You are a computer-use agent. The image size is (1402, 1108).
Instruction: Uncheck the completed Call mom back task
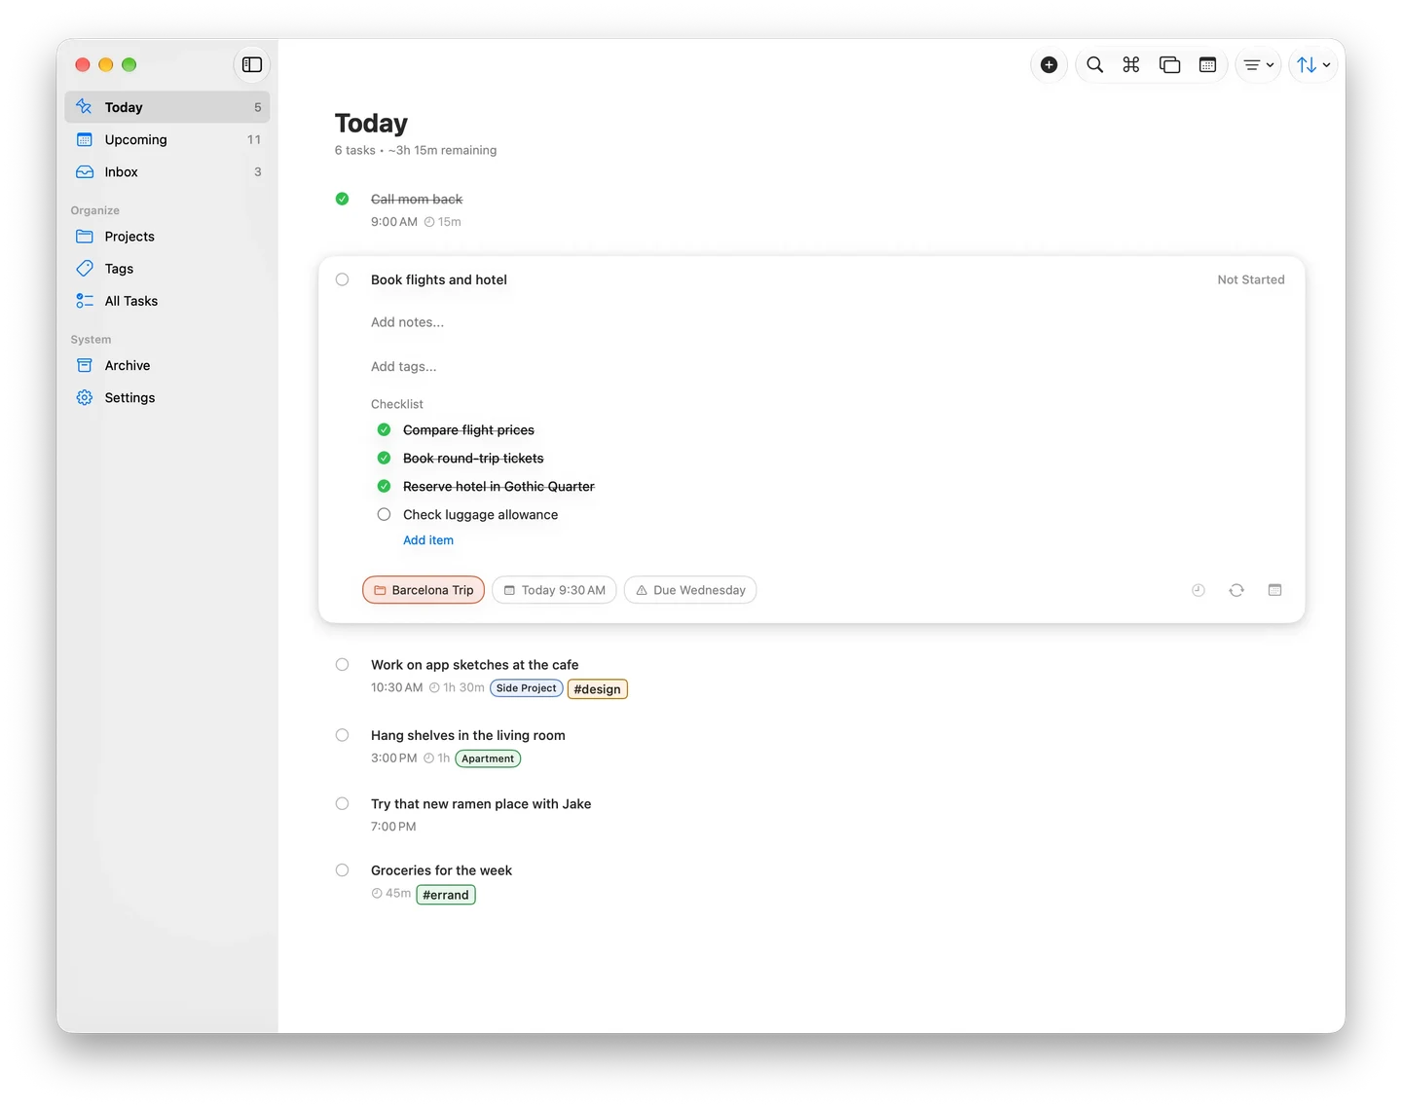pos(342,199)
